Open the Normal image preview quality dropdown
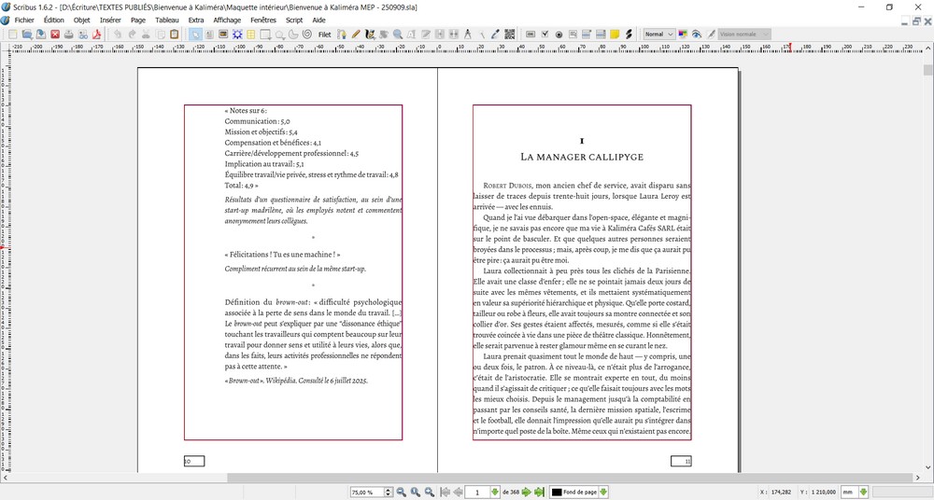The image size is (934, 500). tap(659, 34)
